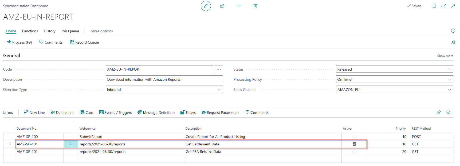The image size is (460, 166).
Task: Click the plus icon to create new
Action: [239, 6]
